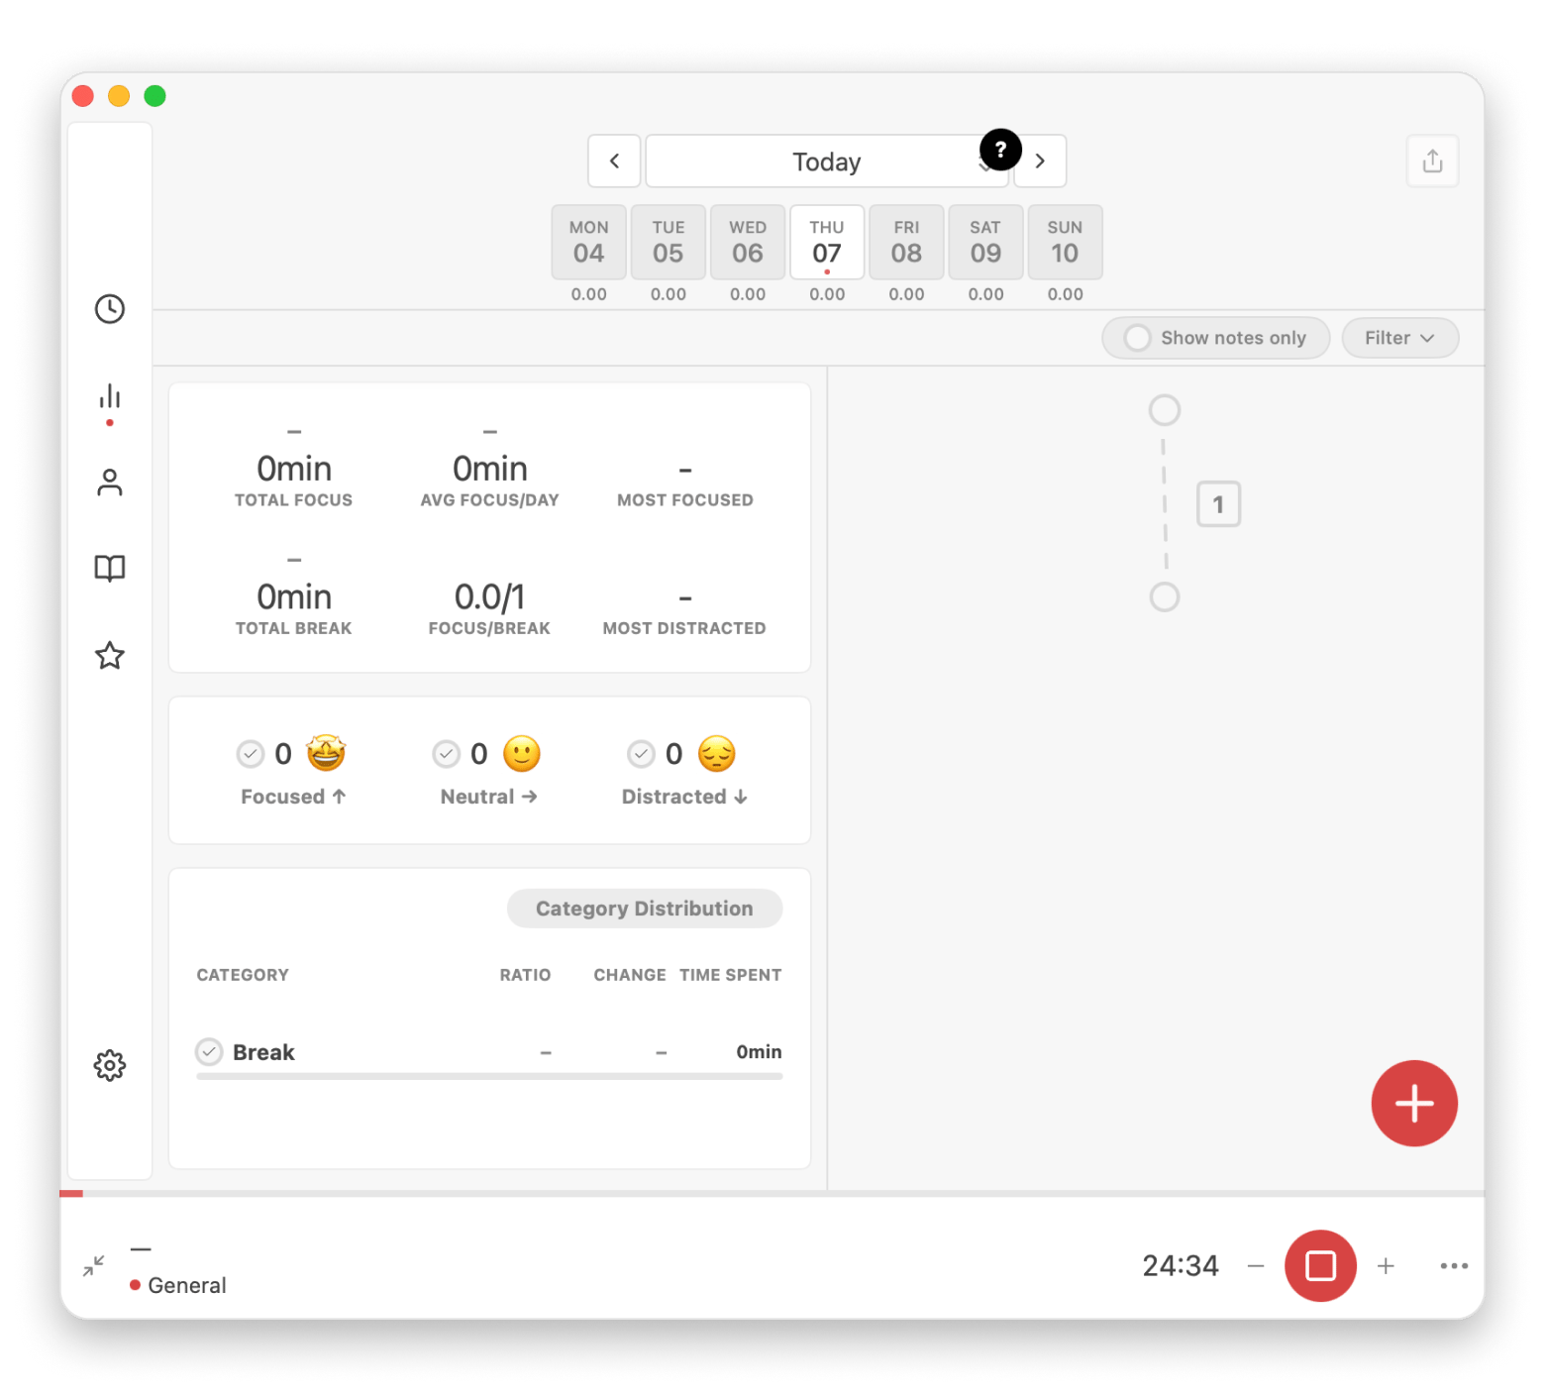Select the top timeline circle marker

[x=1165, y=410]
